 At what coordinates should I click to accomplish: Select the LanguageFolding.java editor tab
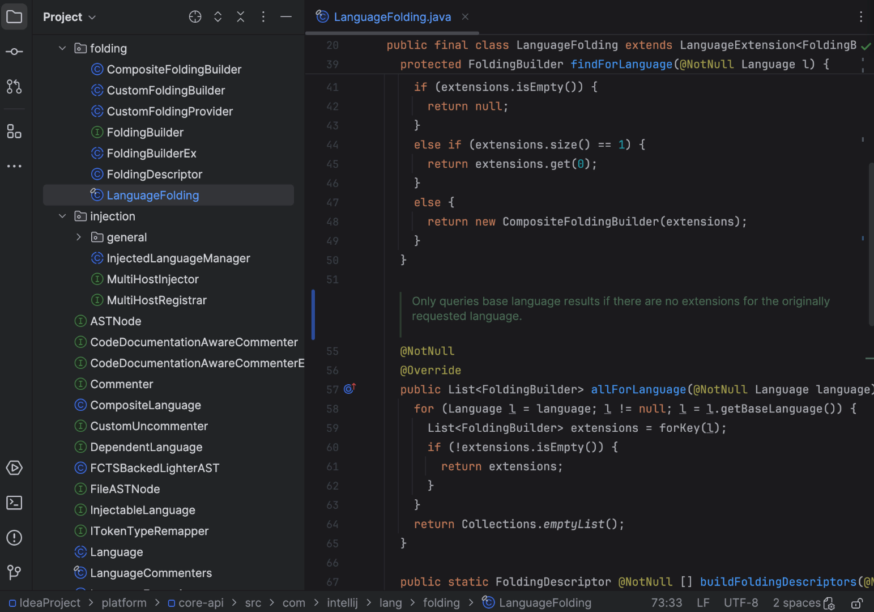392,17
